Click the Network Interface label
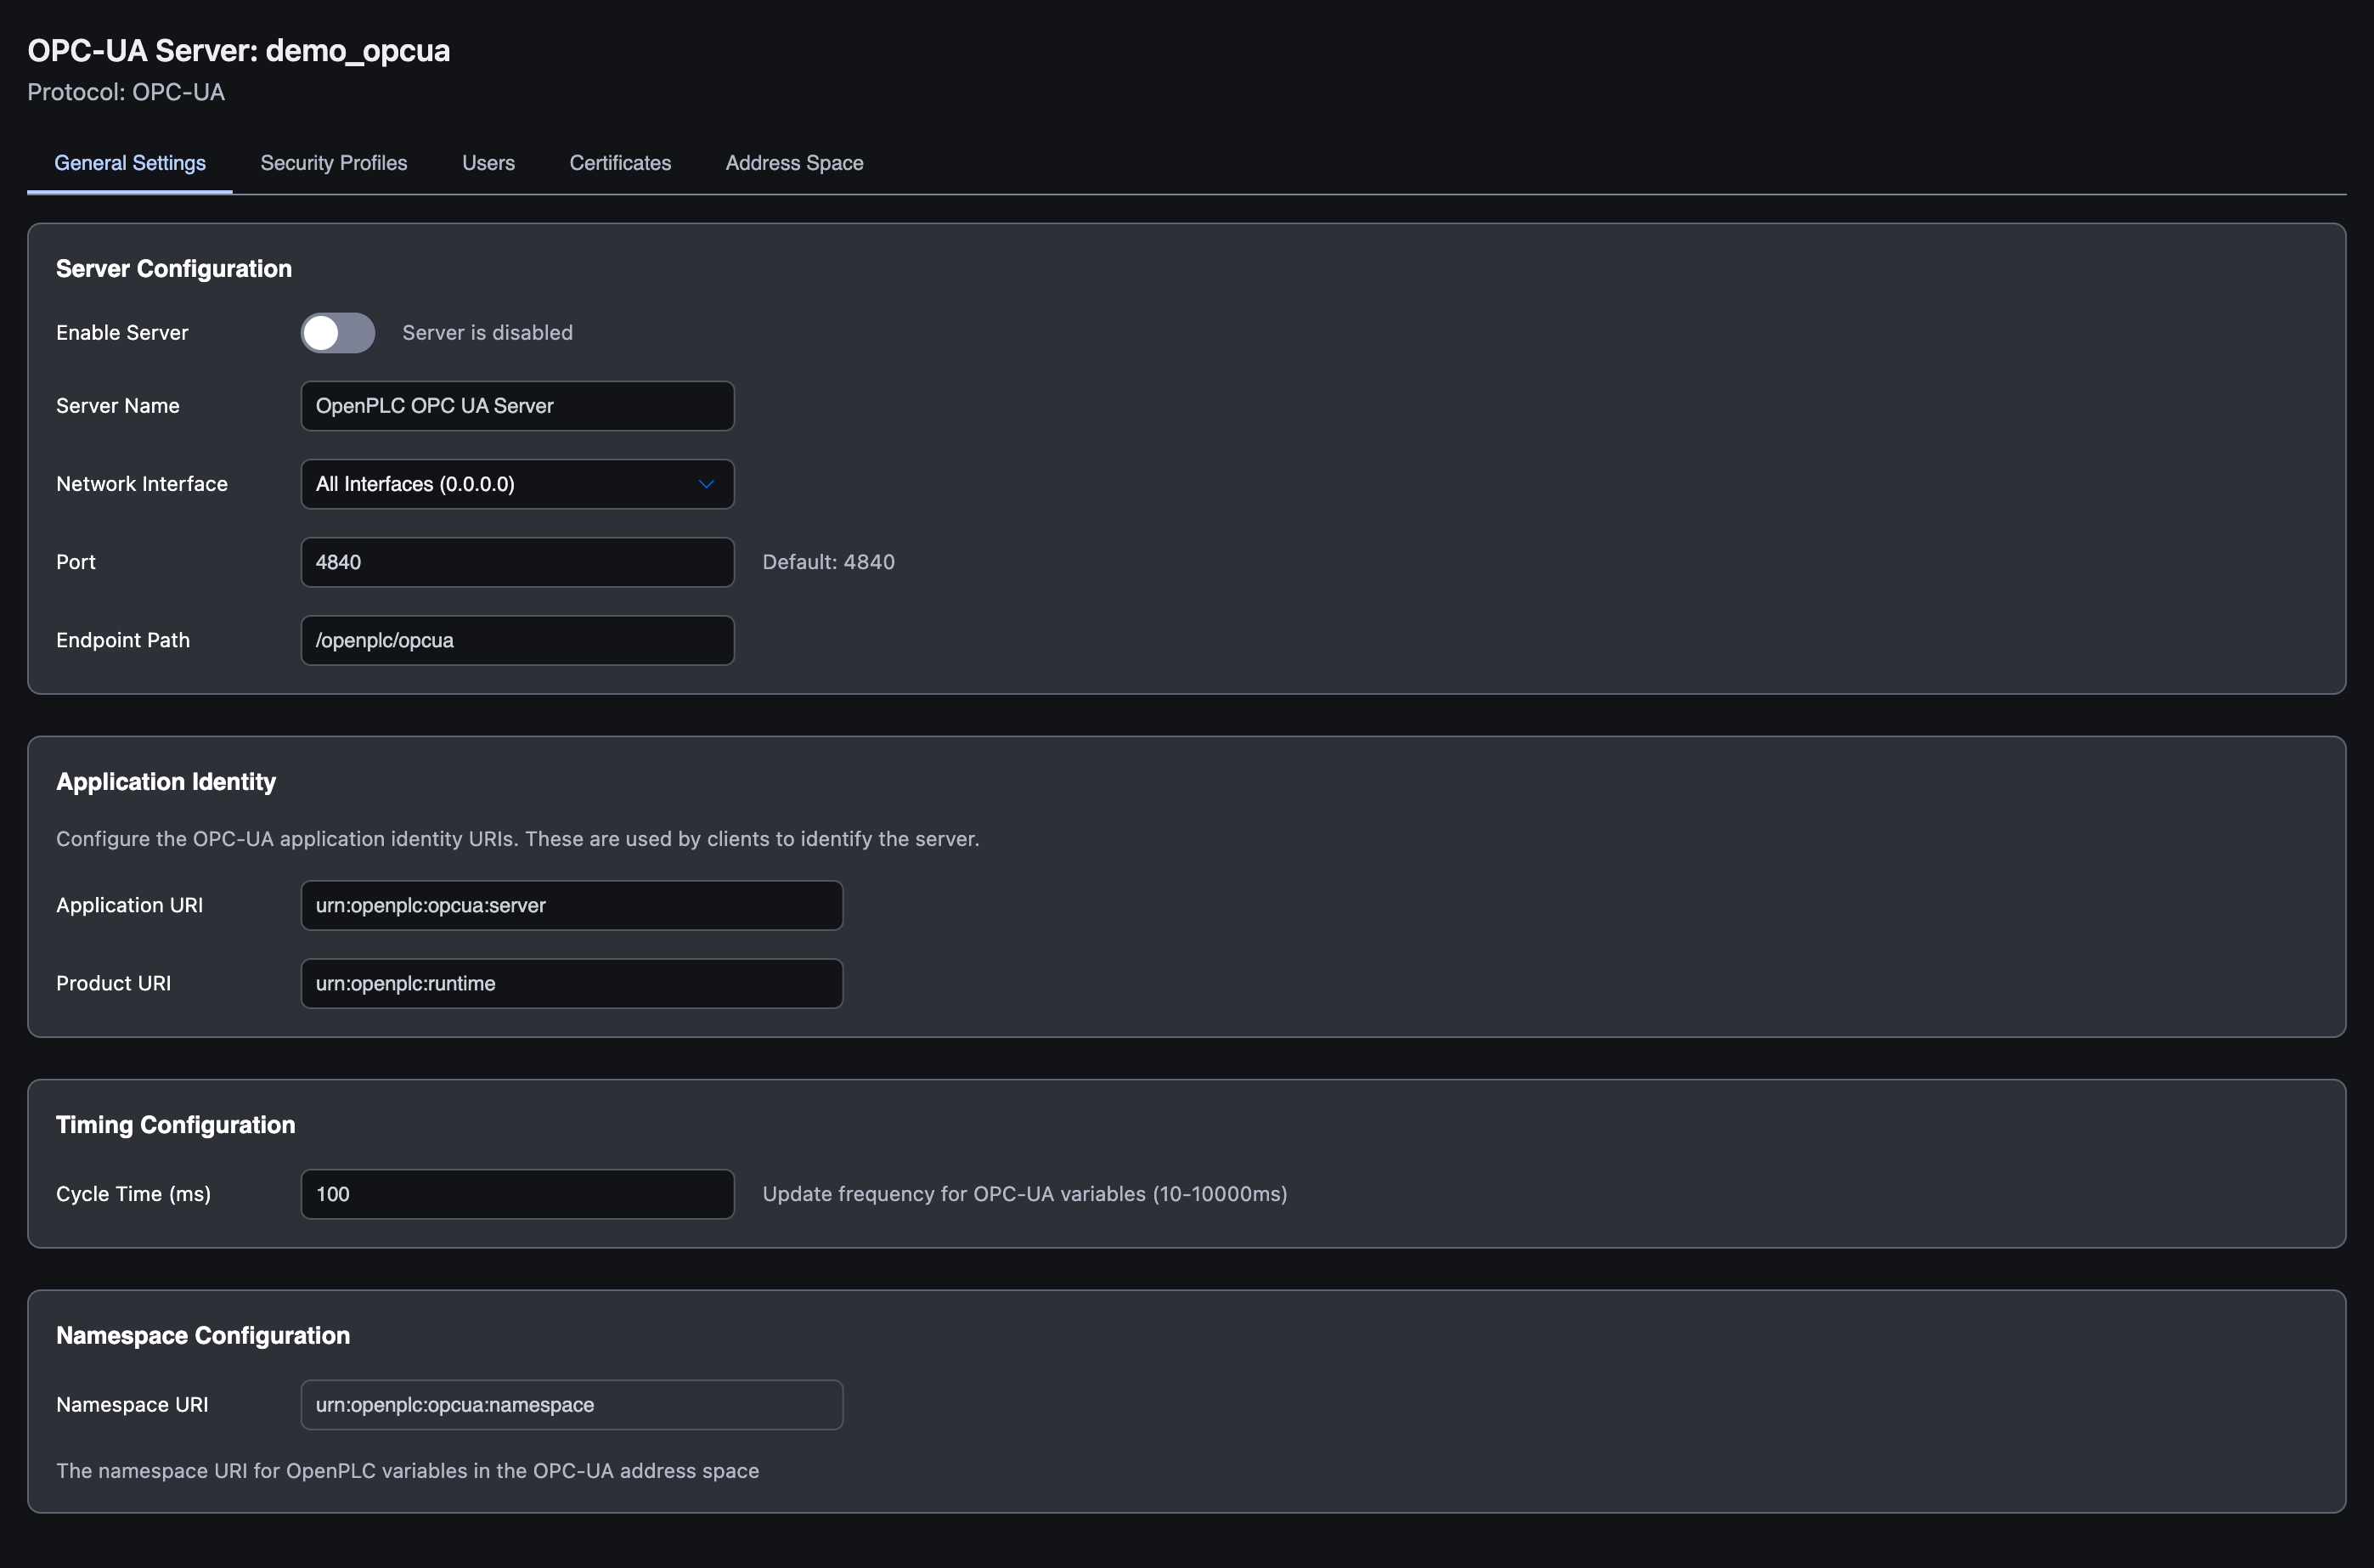Screen dimensions: 2374x1568 [142, 484]
